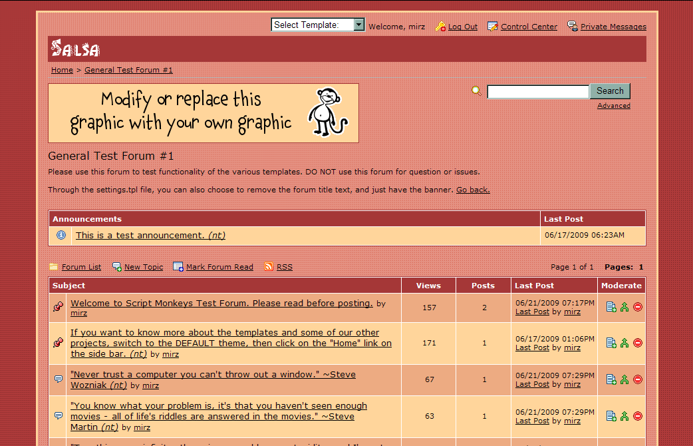Viewport: 693px width, 446px height.
Task: Click the merge icon for the Steve Martin topic
Action: click(x=624, y=416)
